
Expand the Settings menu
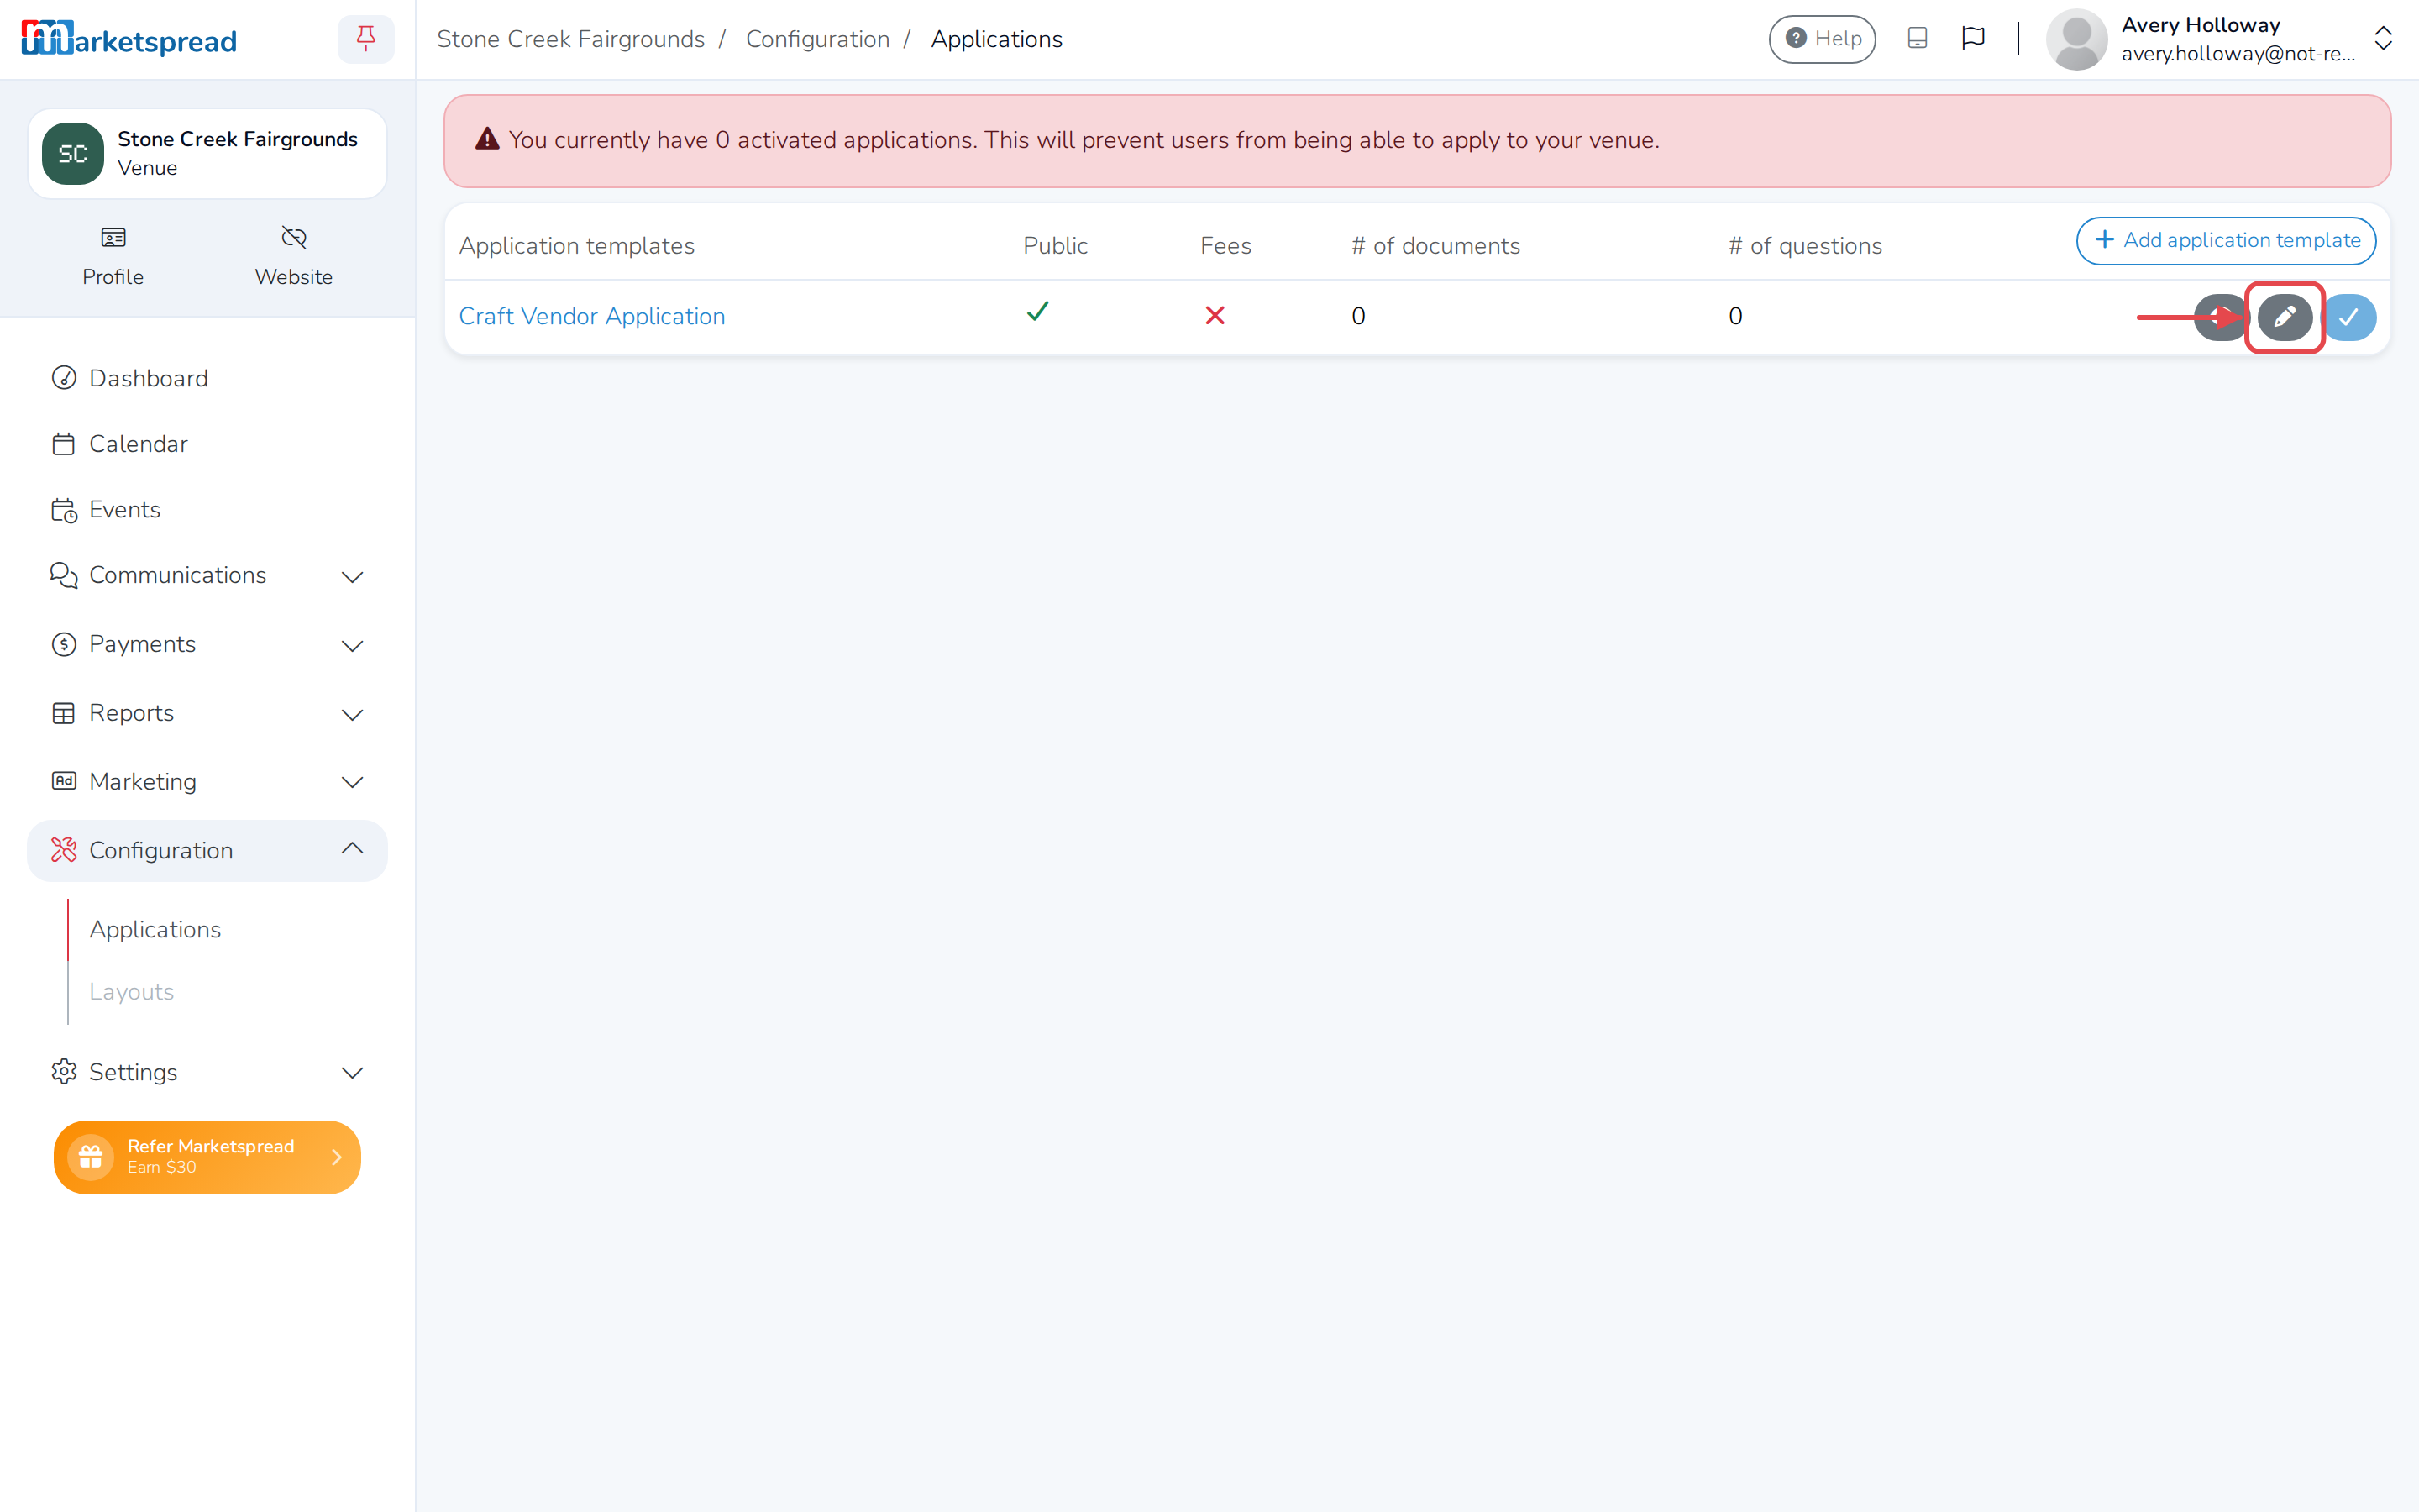point(207,1072)
